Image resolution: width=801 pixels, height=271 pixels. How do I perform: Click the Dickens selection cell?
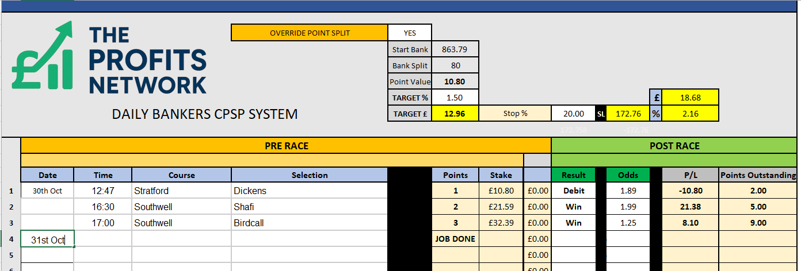[x=310, y=191]
